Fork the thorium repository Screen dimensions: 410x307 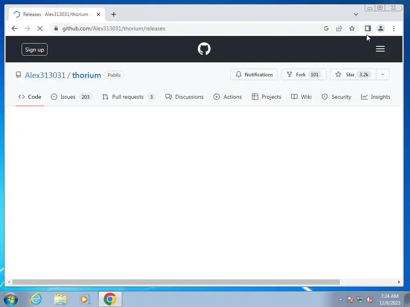point(303,74)
